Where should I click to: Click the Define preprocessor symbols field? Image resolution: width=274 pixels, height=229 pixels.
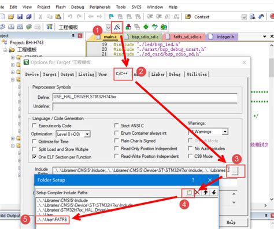pos(145,97)
